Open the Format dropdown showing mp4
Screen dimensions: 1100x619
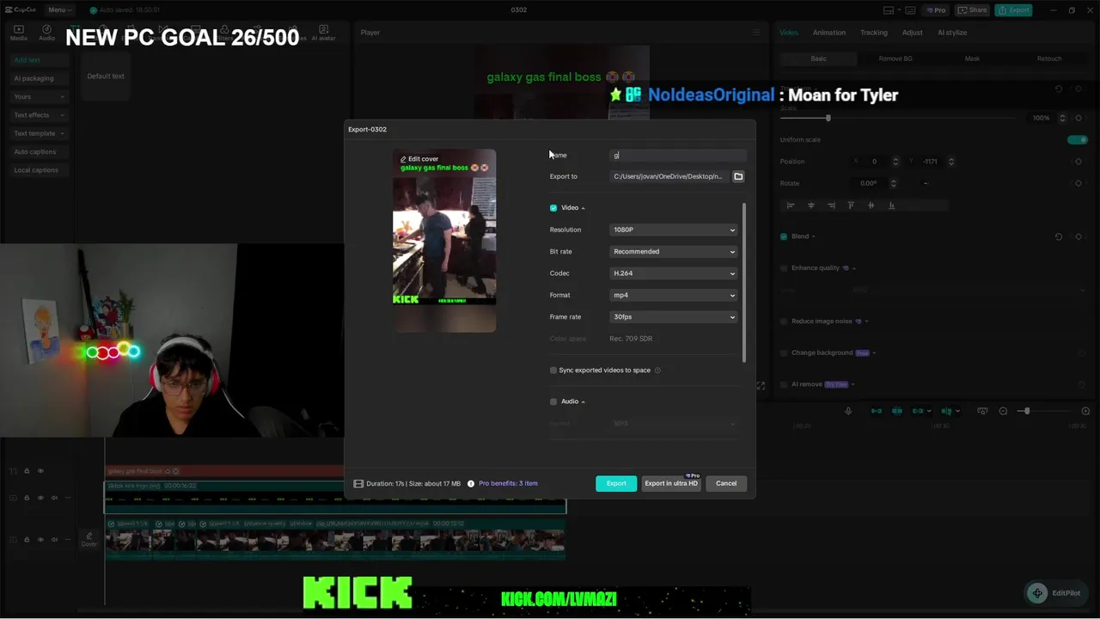coord(674,295)
